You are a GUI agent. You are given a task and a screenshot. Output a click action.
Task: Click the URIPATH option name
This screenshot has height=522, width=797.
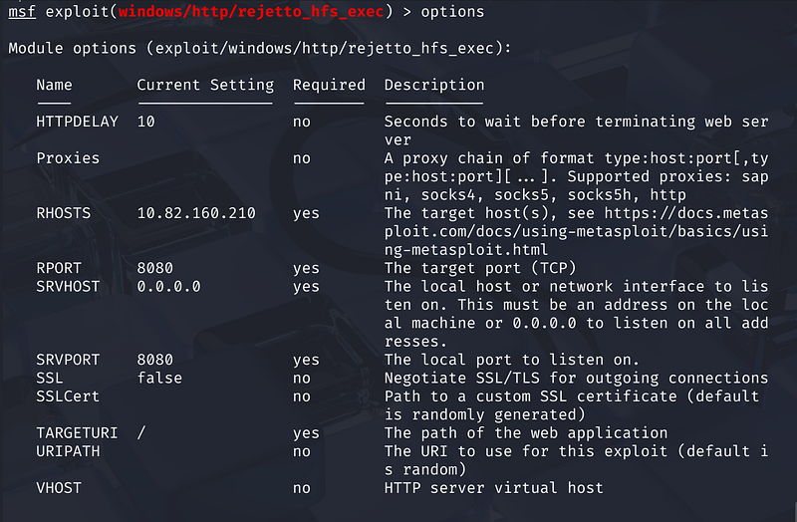point(68,451)
